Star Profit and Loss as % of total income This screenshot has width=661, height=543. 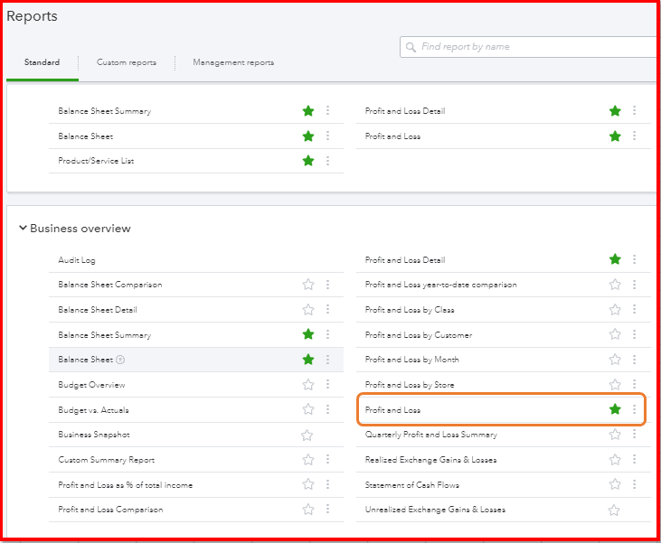pos(308,484)
